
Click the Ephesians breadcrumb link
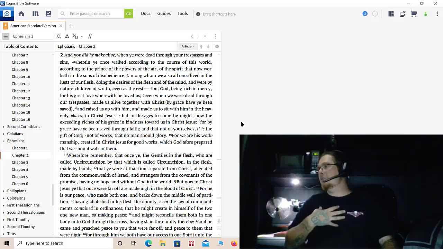point(66,46)
